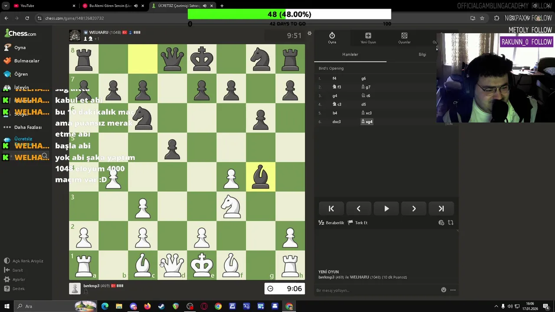Expand Daha Fazlası menu in sidebar
Image resolution: width=555 pixels, height=312 pixels.
[x=23, y=127]
